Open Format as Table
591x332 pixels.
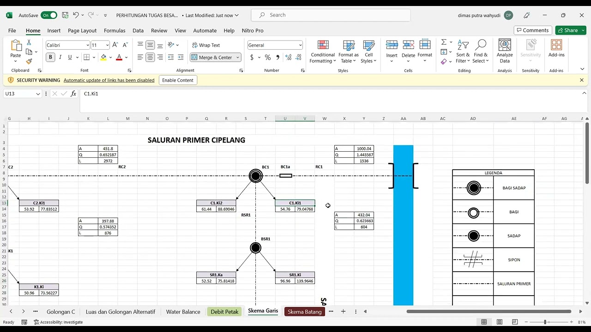point(349,52)
